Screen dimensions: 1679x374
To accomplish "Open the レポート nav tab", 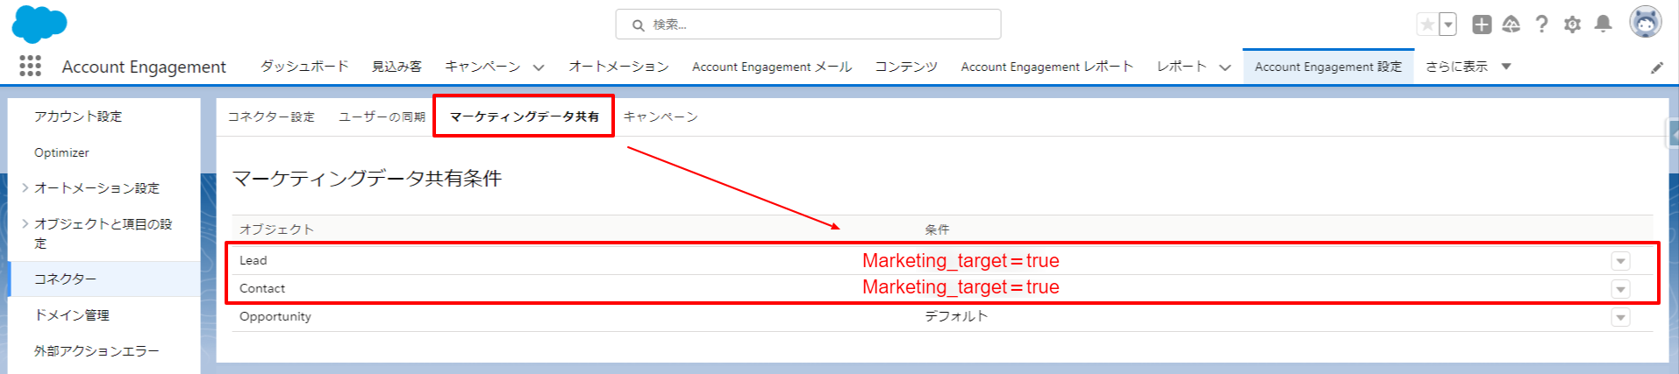I will [x=1182, y=67].
